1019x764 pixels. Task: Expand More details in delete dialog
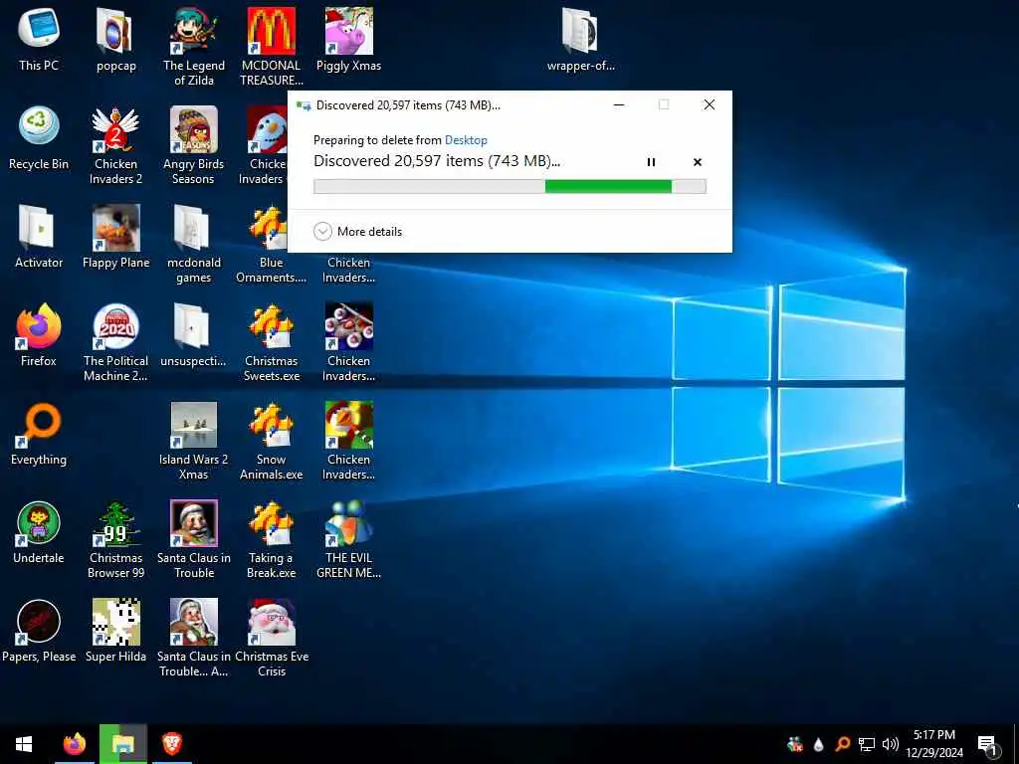click(x=357, y=231)
